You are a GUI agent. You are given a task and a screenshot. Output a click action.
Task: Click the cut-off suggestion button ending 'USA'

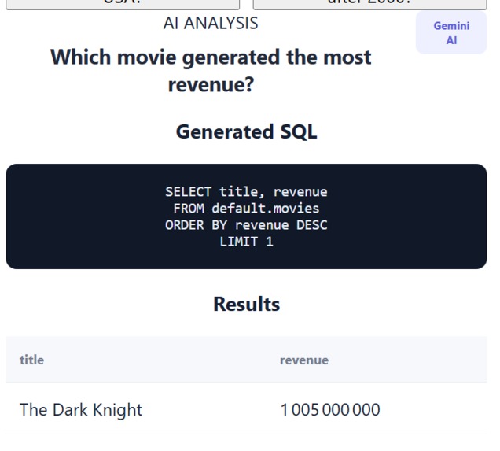pos(124,5)
